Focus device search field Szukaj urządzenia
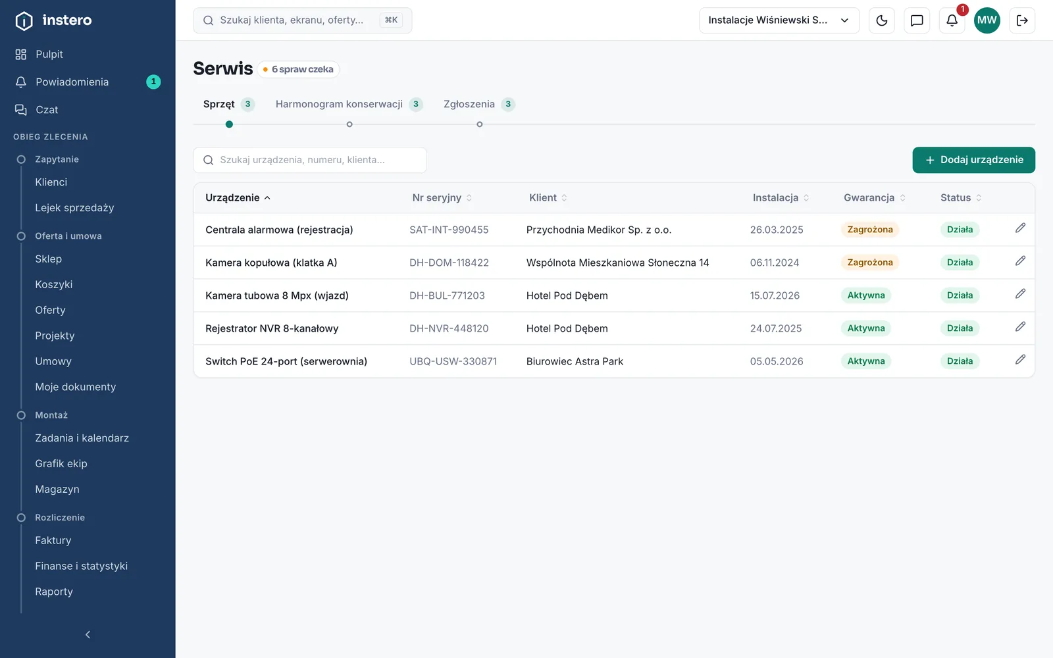The height and width of the screenshot is (658, 1053). pos(310,160)
